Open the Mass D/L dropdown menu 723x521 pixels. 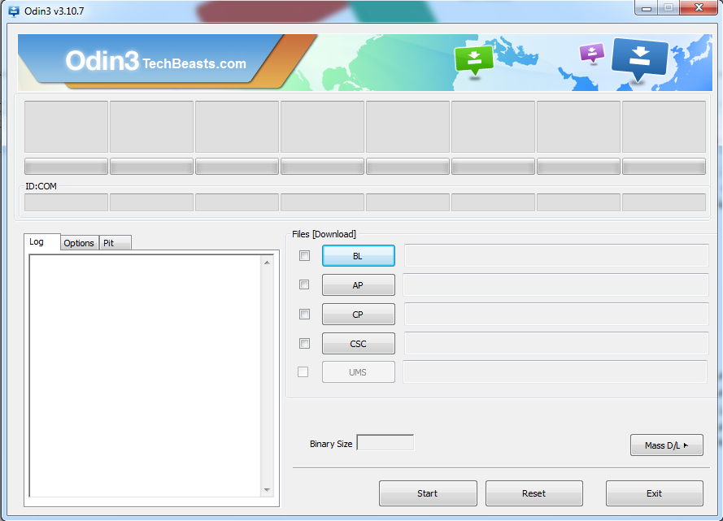pos(666,445)
